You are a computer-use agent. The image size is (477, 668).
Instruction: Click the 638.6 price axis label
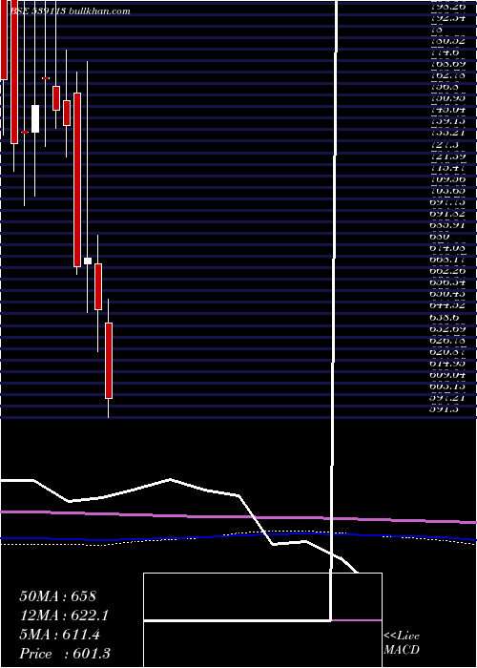pos(445,318)
